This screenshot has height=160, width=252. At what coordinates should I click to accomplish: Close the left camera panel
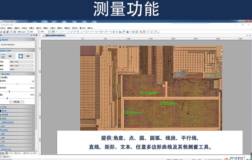tap(36, 35)
